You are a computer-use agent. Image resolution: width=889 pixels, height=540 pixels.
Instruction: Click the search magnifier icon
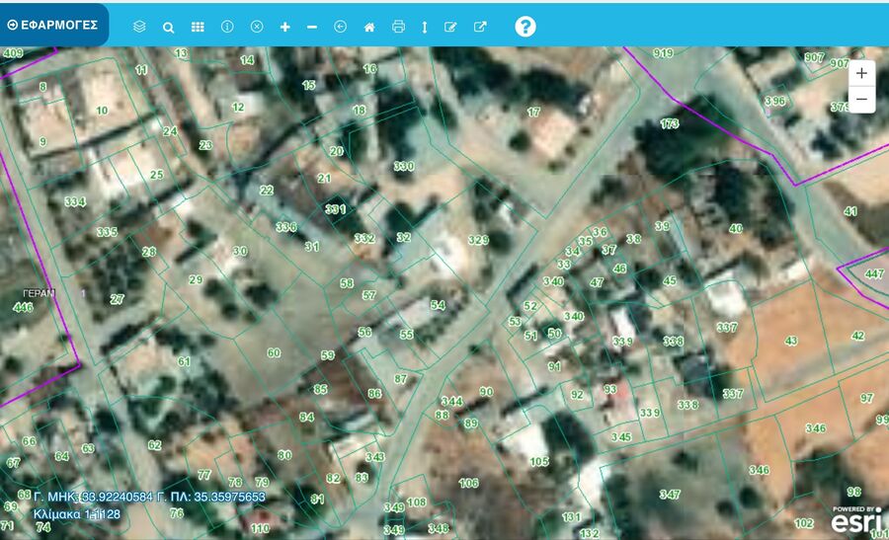169,27
